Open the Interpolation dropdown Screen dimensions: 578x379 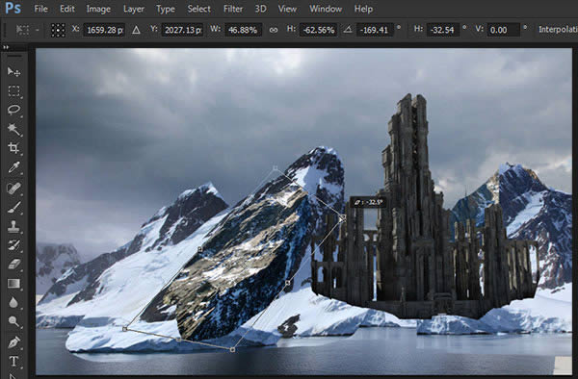click(558, 30)
